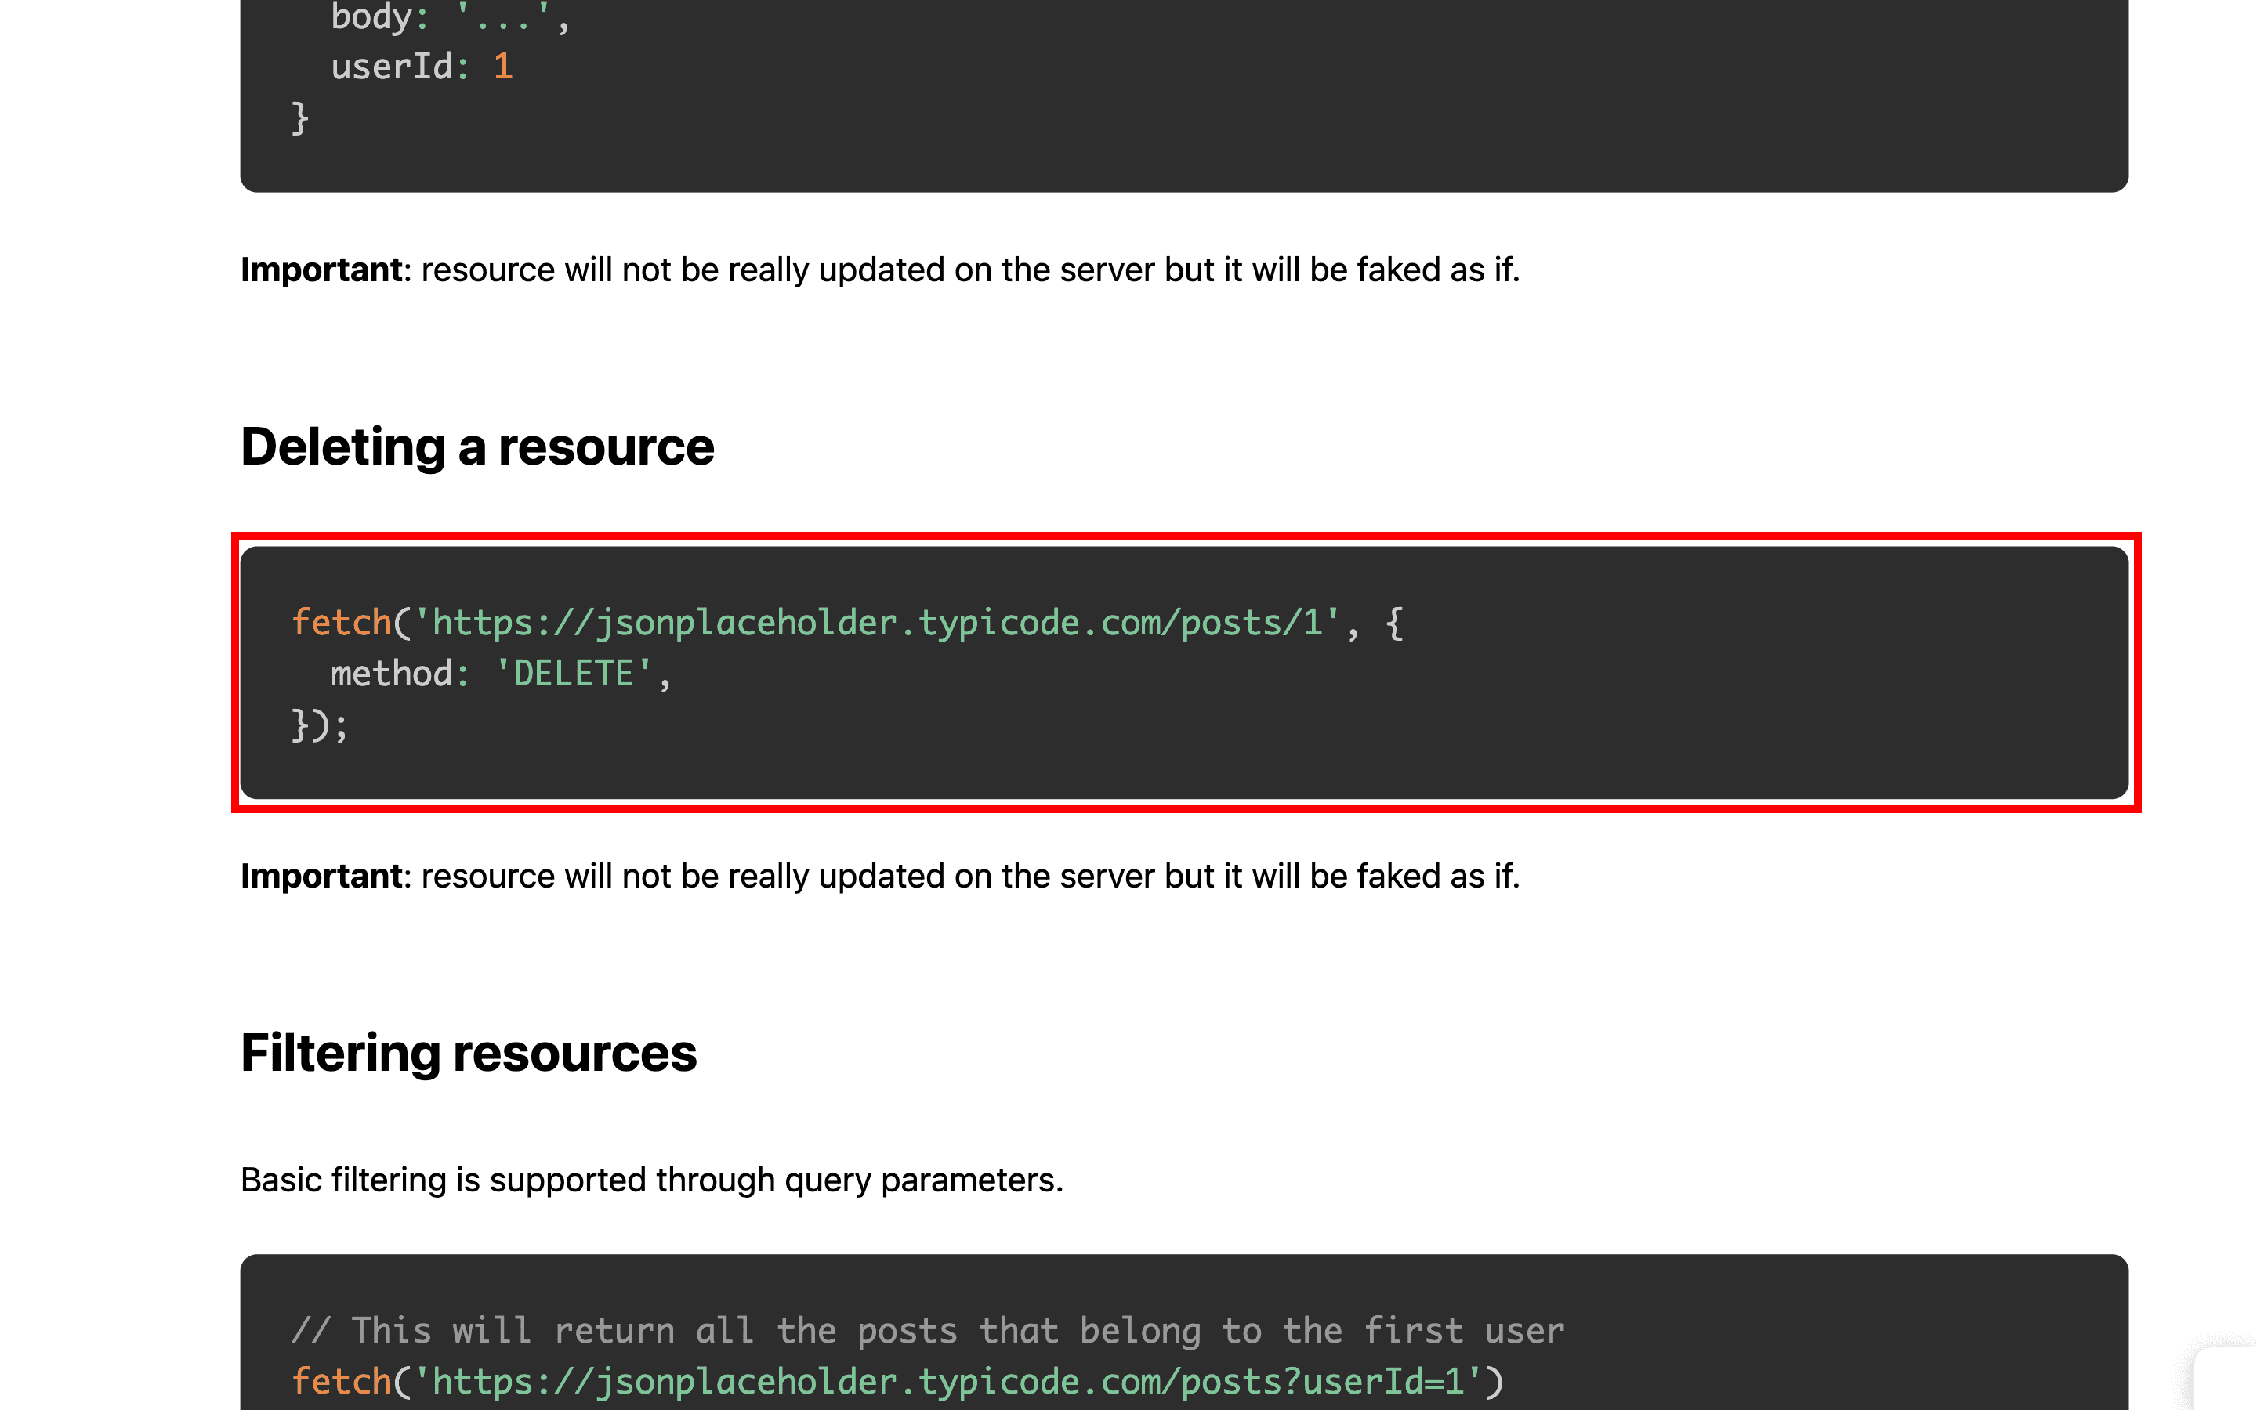Click the '// This will return all the posts' comment

tap(928, 1330)
